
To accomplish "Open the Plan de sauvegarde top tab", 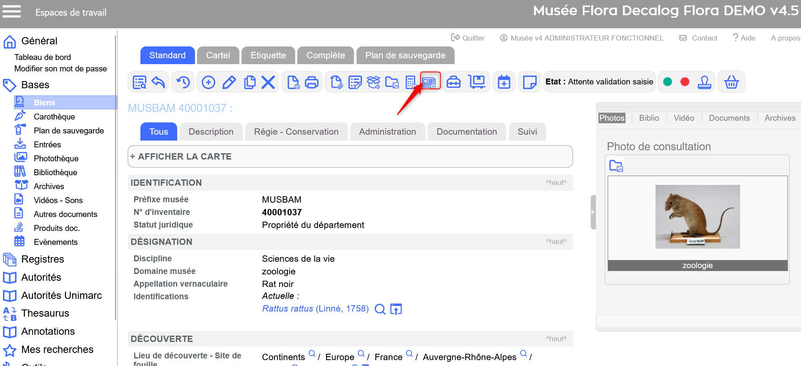I will [x=405, y=55].
